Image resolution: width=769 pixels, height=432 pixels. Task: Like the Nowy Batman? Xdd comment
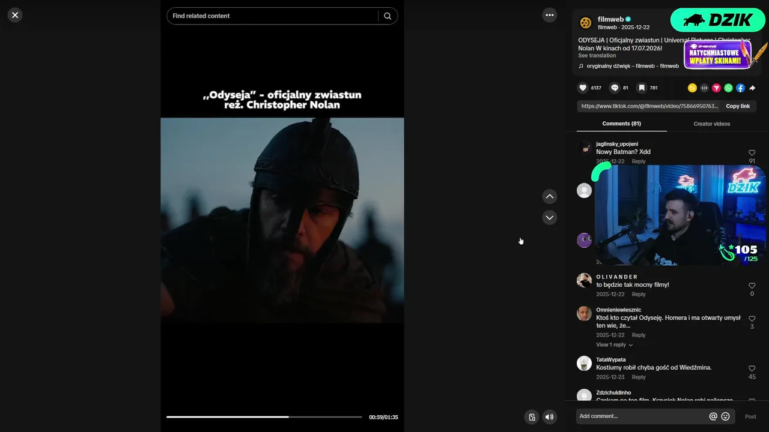click(752, 153)
